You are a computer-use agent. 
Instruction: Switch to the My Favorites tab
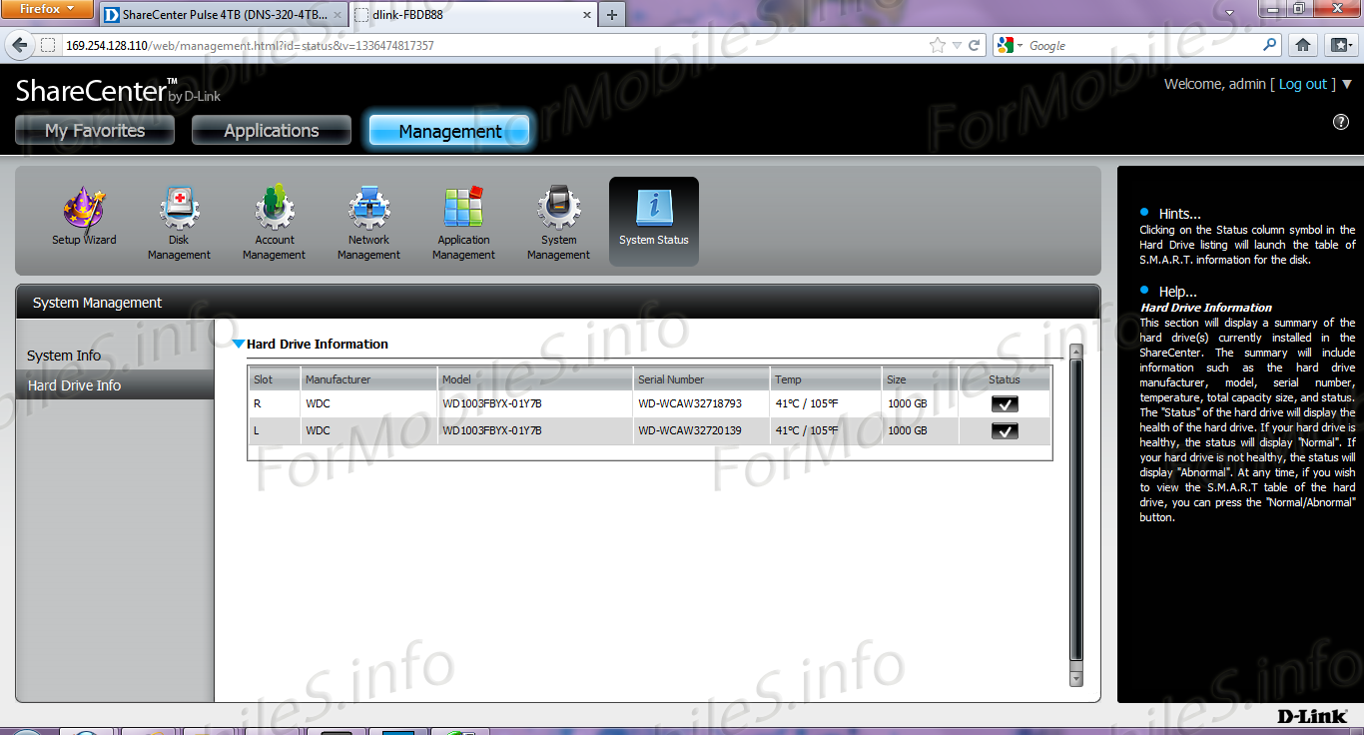(x=95, y=131)
